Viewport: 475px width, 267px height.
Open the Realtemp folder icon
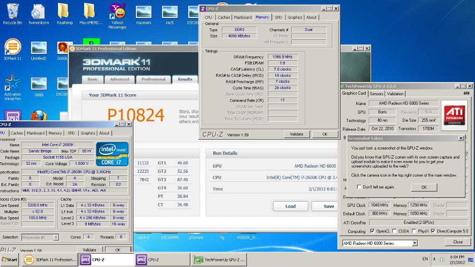pos(65,14)
